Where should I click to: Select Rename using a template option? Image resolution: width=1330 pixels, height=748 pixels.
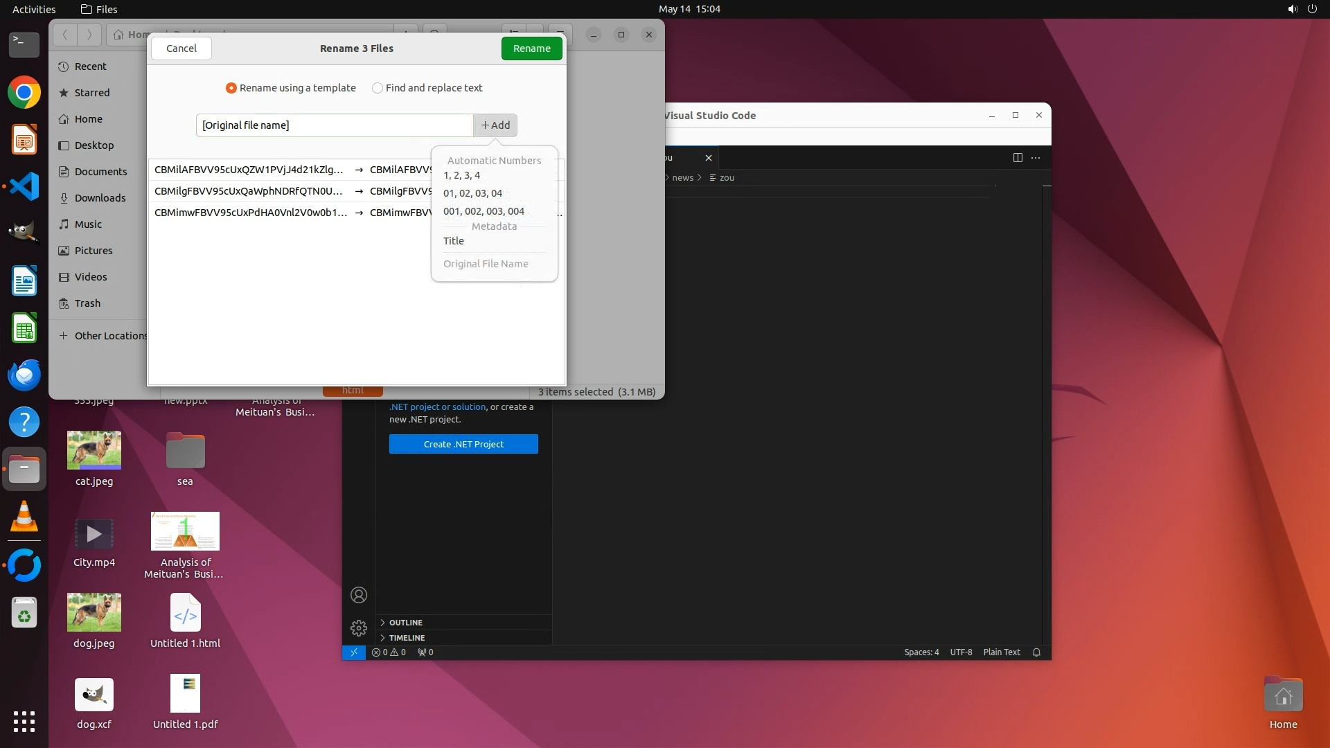(231, 88)
